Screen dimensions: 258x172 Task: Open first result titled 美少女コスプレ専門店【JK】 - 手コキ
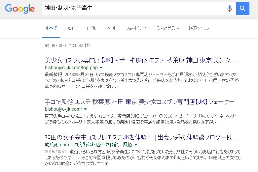pos(141,60)
